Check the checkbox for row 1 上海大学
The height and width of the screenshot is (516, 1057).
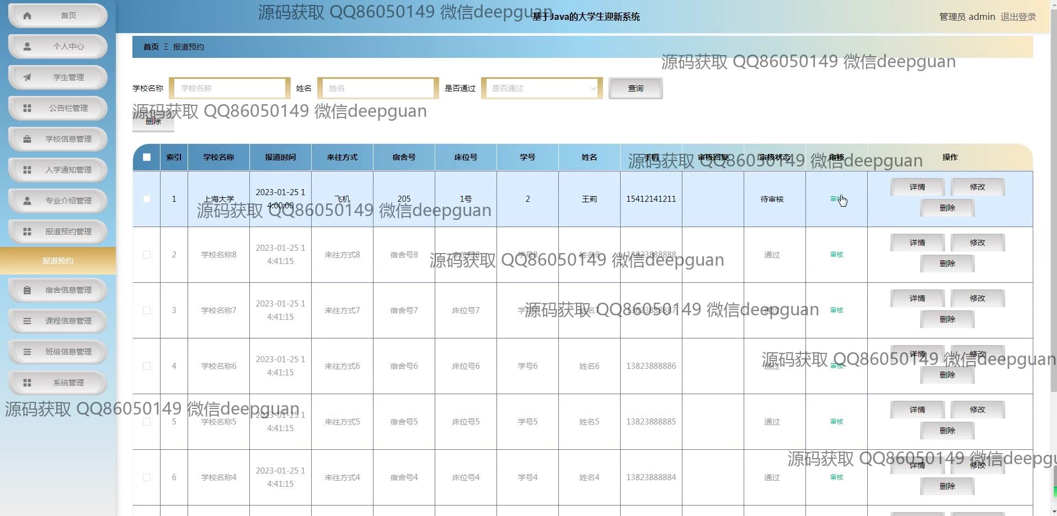point(147,199)
